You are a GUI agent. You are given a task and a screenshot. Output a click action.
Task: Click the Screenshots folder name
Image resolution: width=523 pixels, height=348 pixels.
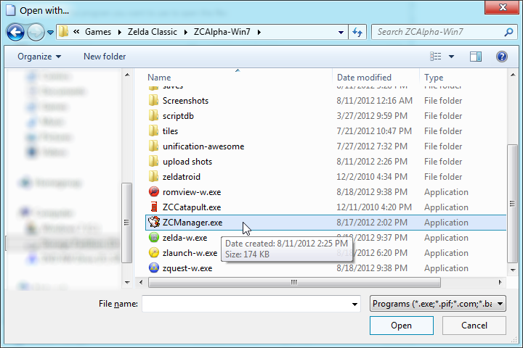[x=185, y=101]
